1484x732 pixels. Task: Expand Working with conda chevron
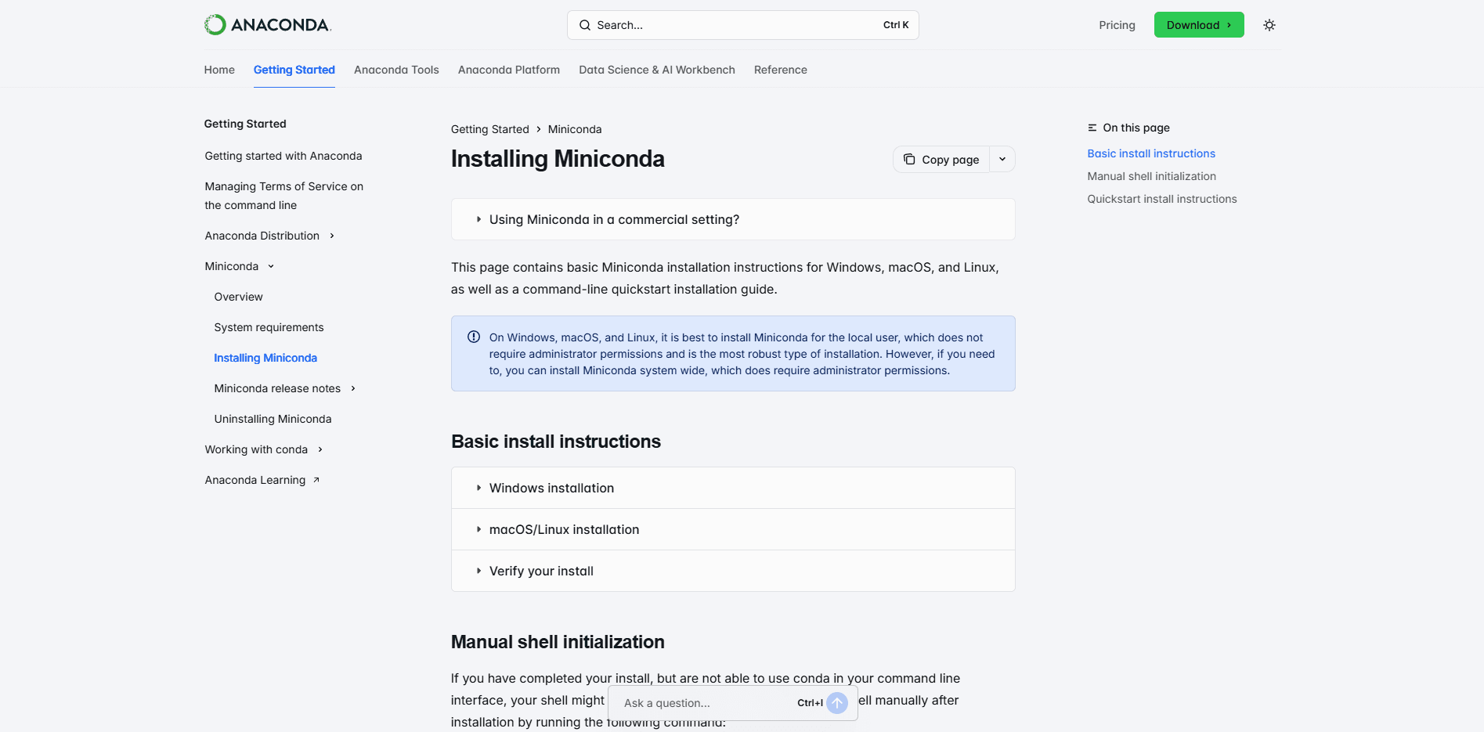tap(320, 449)
